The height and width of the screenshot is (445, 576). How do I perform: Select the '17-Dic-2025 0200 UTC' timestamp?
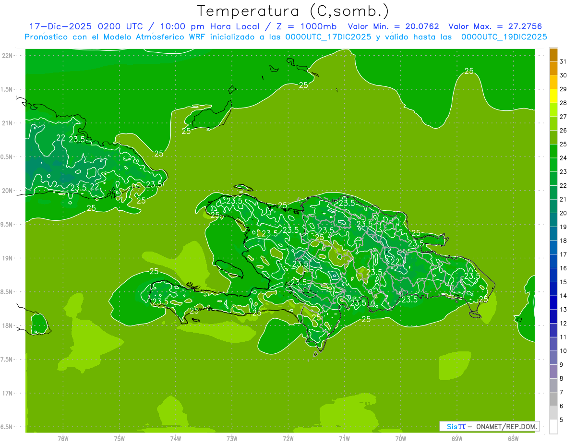coord(86,26)
